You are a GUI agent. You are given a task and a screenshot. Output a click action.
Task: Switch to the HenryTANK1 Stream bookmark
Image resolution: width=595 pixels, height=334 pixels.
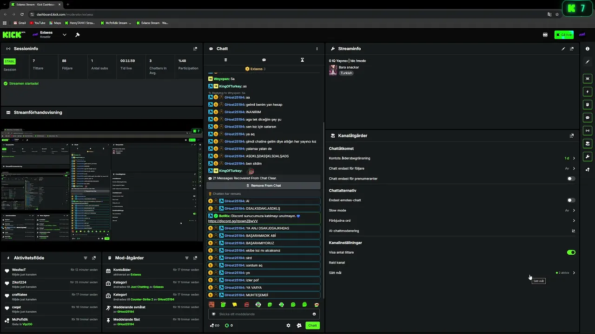click(x=79, y=23)
